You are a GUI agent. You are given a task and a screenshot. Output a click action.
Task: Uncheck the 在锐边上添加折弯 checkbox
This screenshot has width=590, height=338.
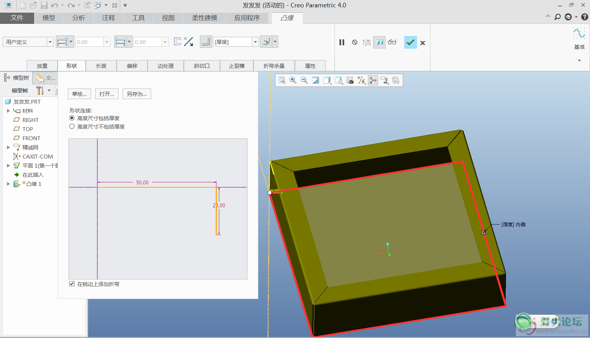click(72, 284)
